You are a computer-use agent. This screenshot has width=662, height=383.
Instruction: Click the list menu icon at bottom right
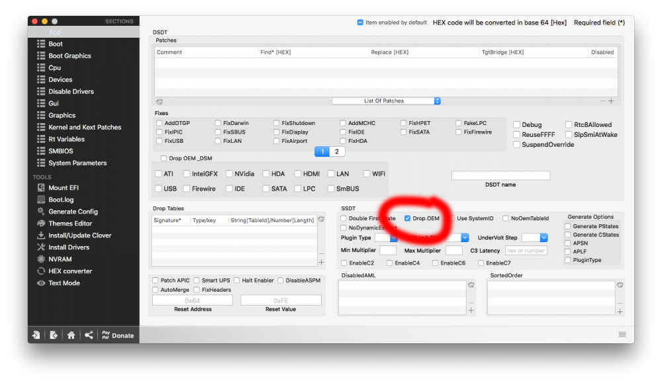tap(622, 335)
